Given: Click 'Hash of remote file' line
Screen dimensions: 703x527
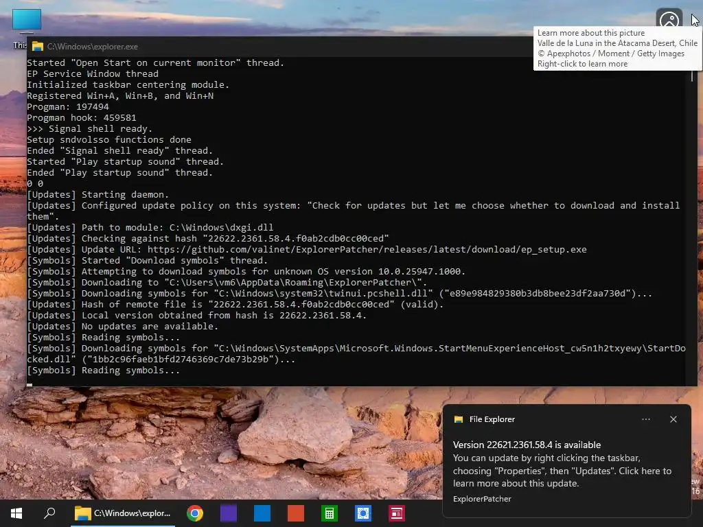Looking at the screenshot, I should pyautogui.click(x=235, y=304).
